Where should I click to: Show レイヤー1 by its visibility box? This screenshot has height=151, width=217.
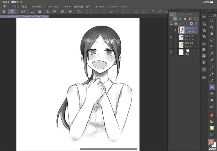[171, 45]
